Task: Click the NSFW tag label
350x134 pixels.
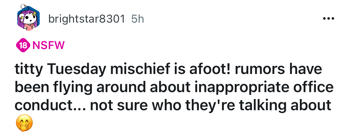Action: pos(48,45)
